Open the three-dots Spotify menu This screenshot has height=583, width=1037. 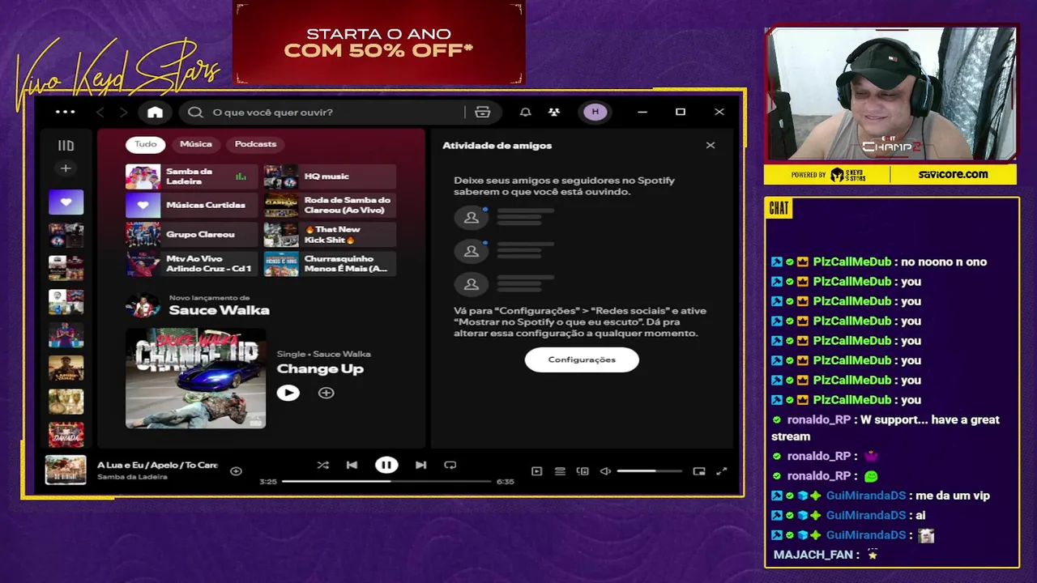pos(65,113)
